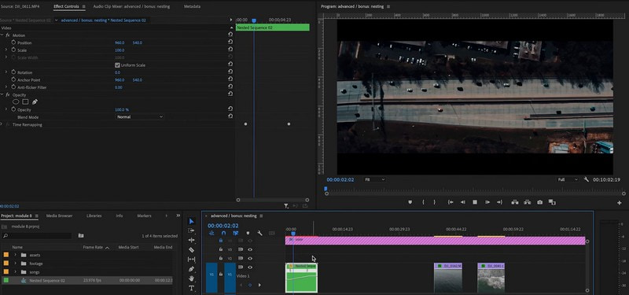Toggle Uniform Scale checkbox
629x295 pixels.
coord(117,65)
